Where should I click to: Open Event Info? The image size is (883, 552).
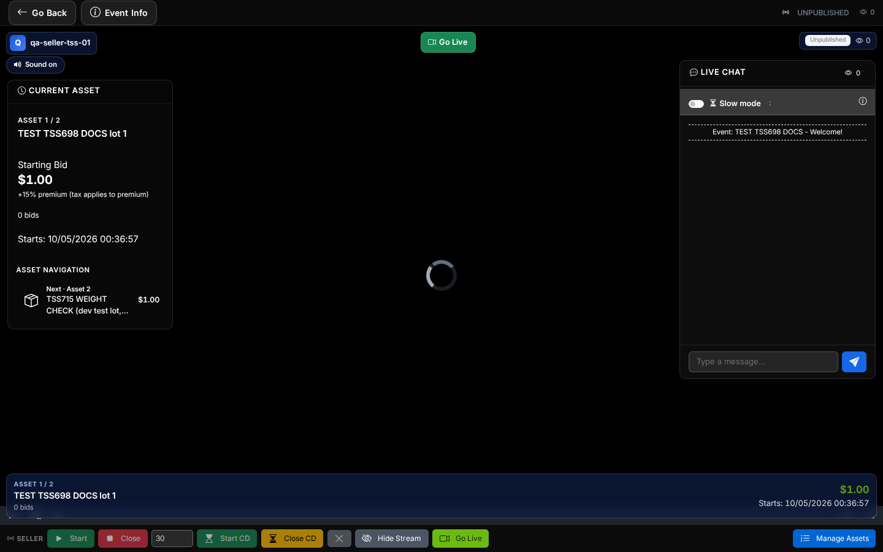[x=119, y=13]
